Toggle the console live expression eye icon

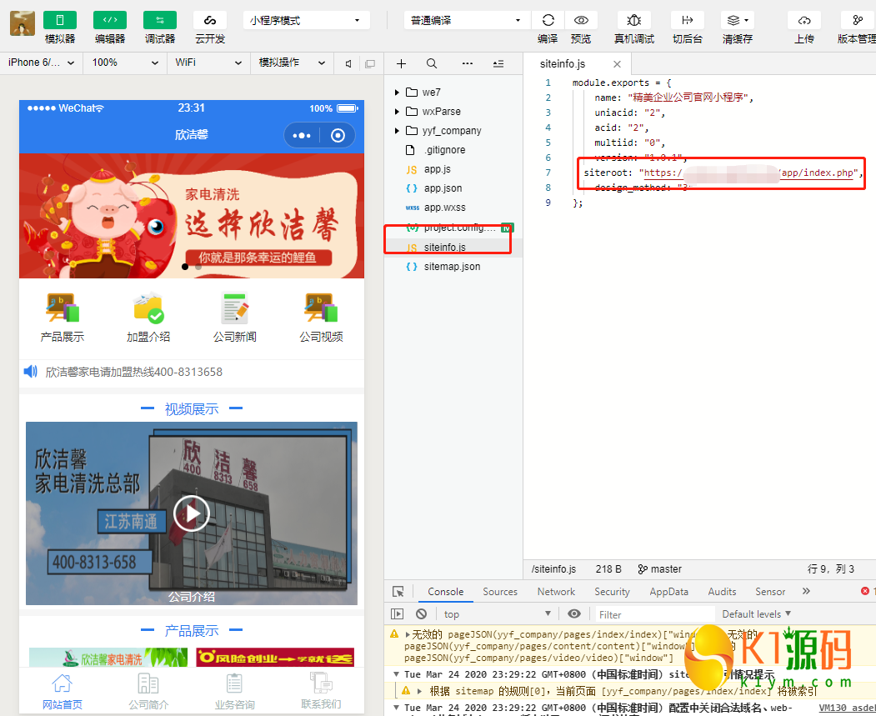pos(573,613)
